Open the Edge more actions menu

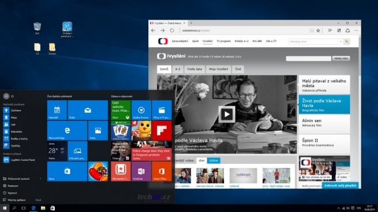point(356,31)
